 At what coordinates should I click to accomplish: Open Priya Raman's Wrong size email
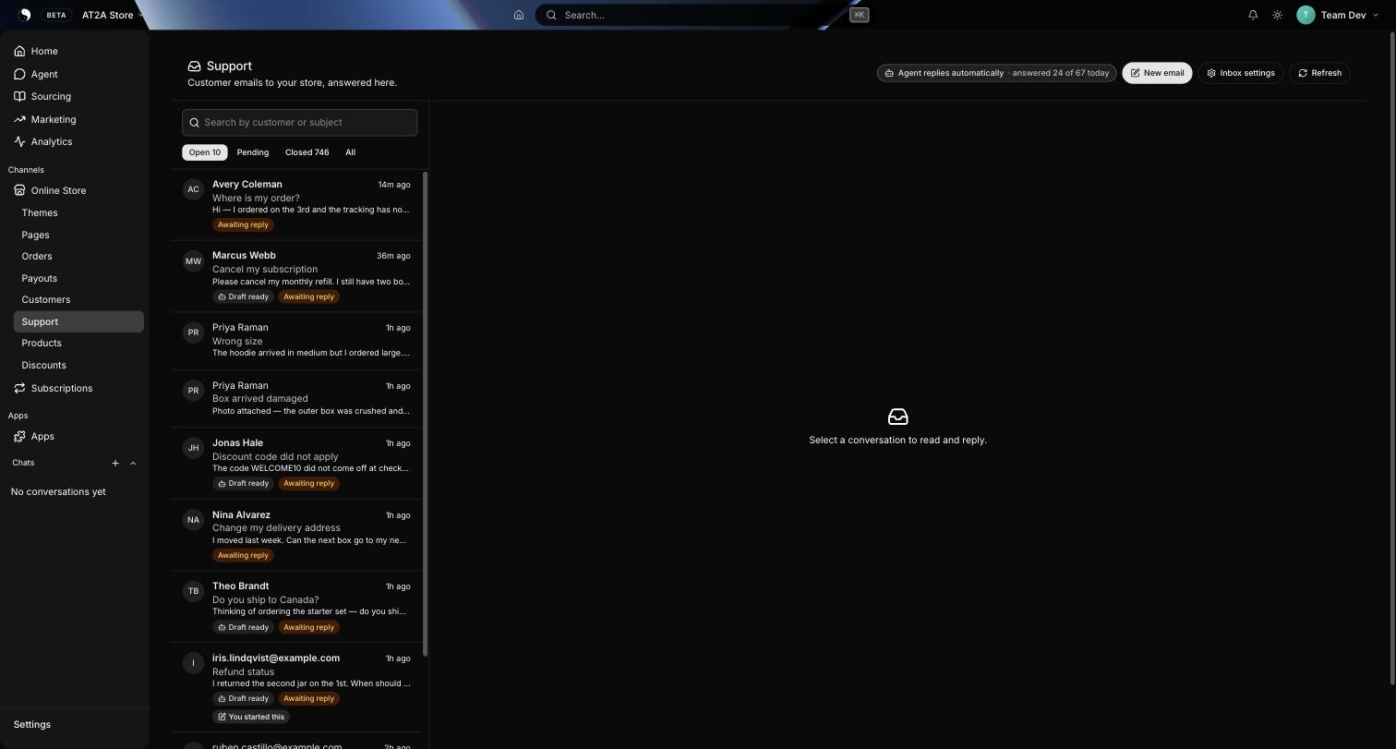[296, 341]
